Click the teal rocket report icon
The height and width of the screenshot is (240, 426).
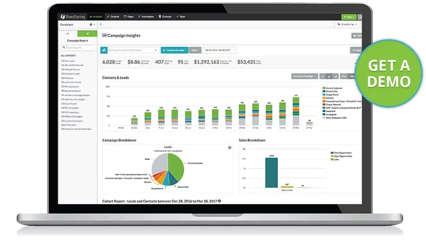[104, 50]
